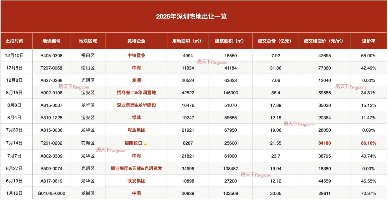Screen dimensions: 388x200
Task: Select the 溢价率 column header
Action: [x=369, y=41]
